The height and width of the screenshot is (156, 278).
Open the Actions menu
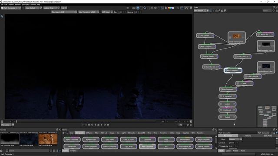tap(33, 5)
